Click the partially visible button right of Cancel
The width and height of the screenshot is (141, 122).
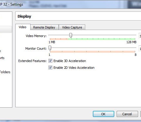(x=141, y=114)
